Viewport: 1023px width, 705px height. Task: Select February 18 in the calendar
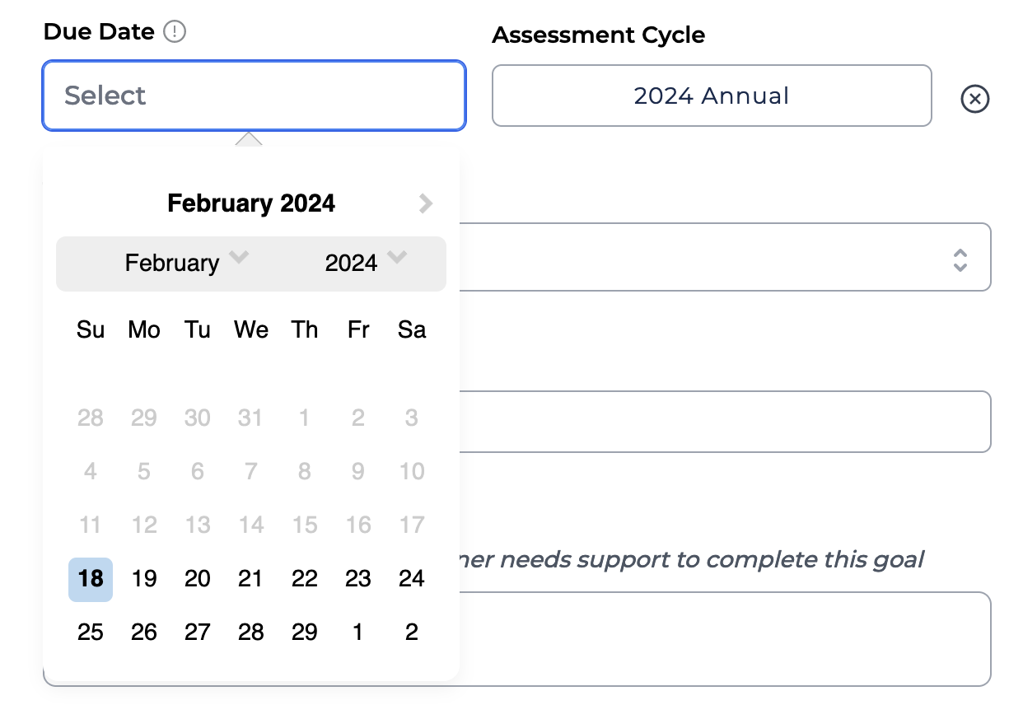coord(91,579)
